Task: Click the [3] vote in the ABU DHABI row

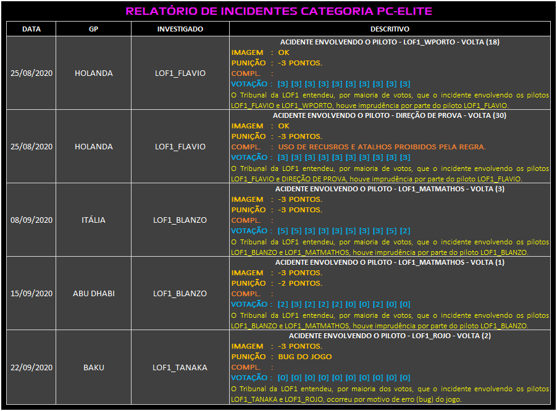Action: (x=296, y=304)
